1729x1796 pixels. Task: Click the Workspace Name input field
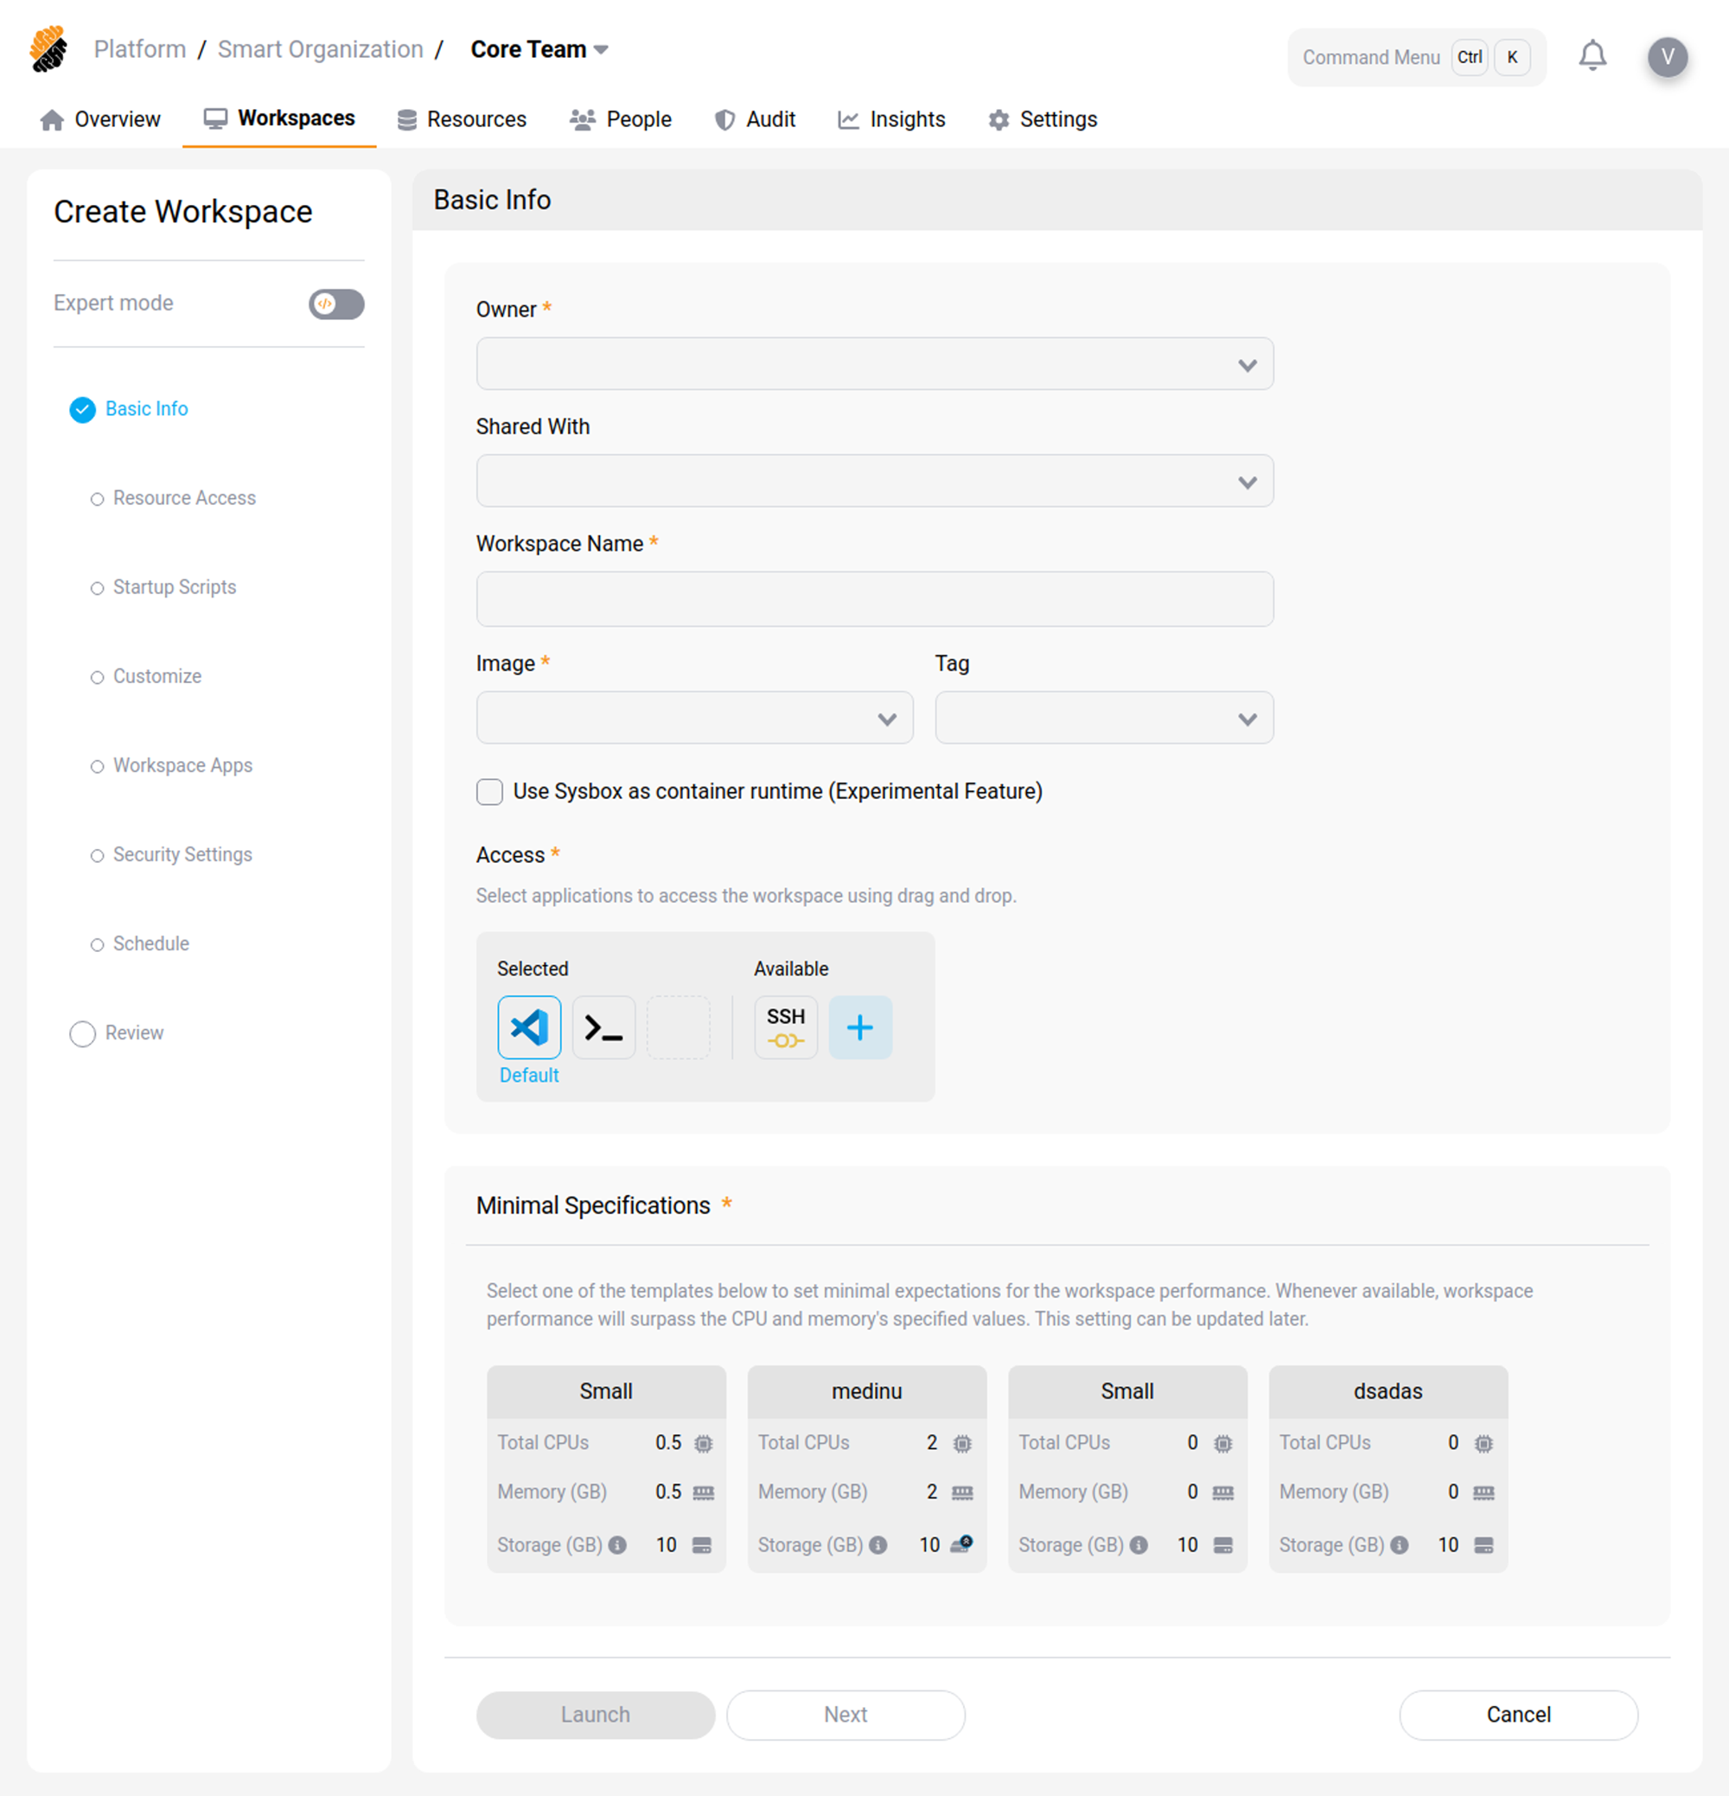pyautogui.click(x=874, y=599)
